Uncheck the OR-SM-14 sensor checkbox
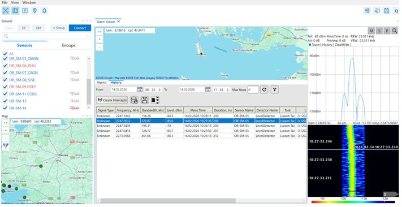Screen dimensions: 402x207 [x=5, y=108]
